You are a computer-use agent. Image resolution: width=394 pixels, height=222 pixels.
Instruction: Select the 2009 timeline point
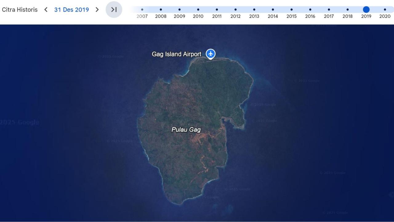point(179,10)
